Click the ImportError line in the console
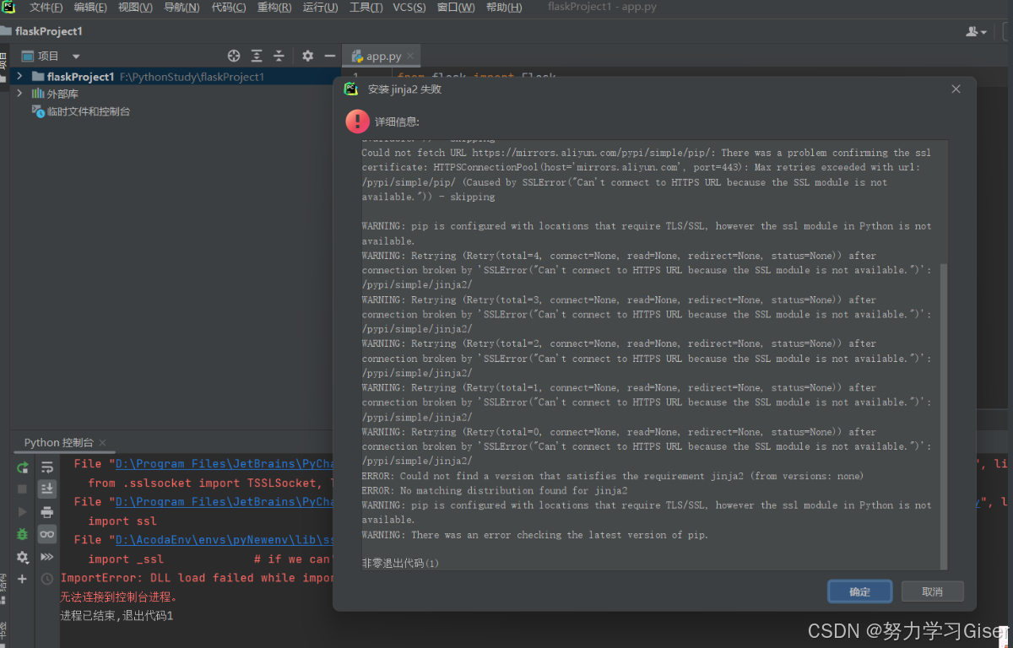Image resolution: width=1013 pixels, height=648 pixels. pyautogui.click(x=197, y=578)
